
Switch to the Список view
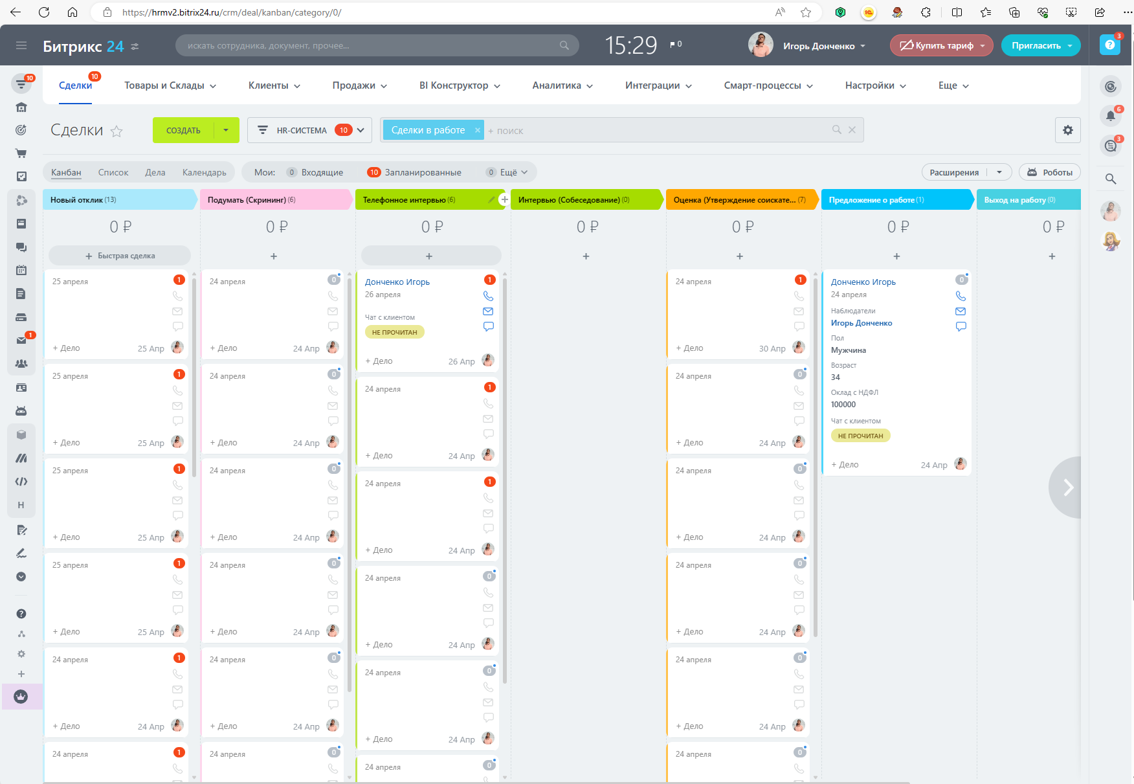[x=113, y=172]
